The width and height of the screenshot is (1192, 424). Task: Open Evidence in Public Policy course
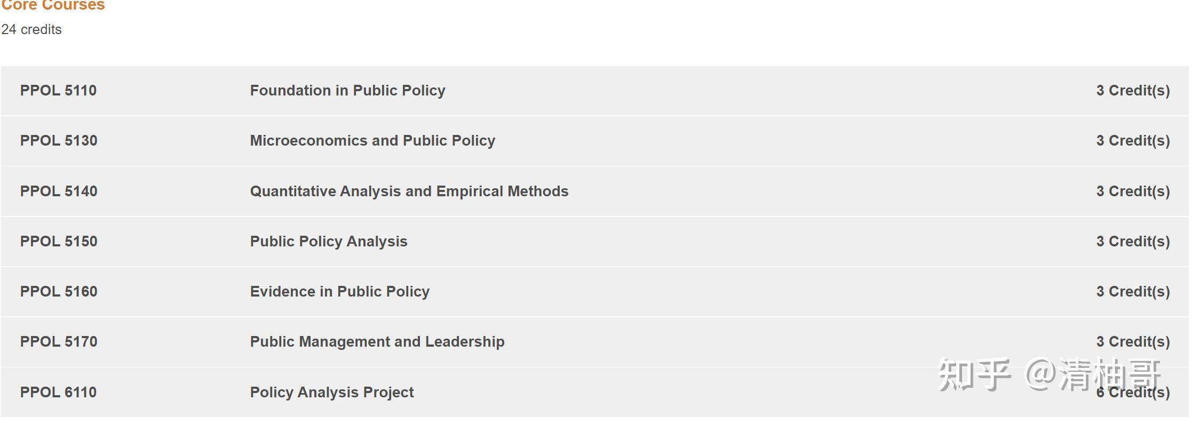(x=339, y=292)
